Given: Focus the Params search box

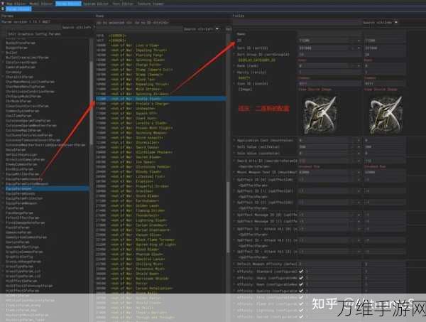Looking at the screenshot, I should [x=31, y=28].
